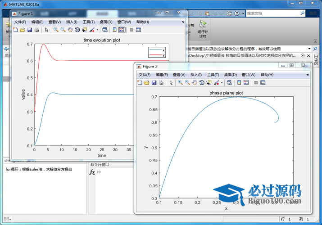Open 编辑(E) menu in Figure 1

pyautogui.click(x=37, y=22)
